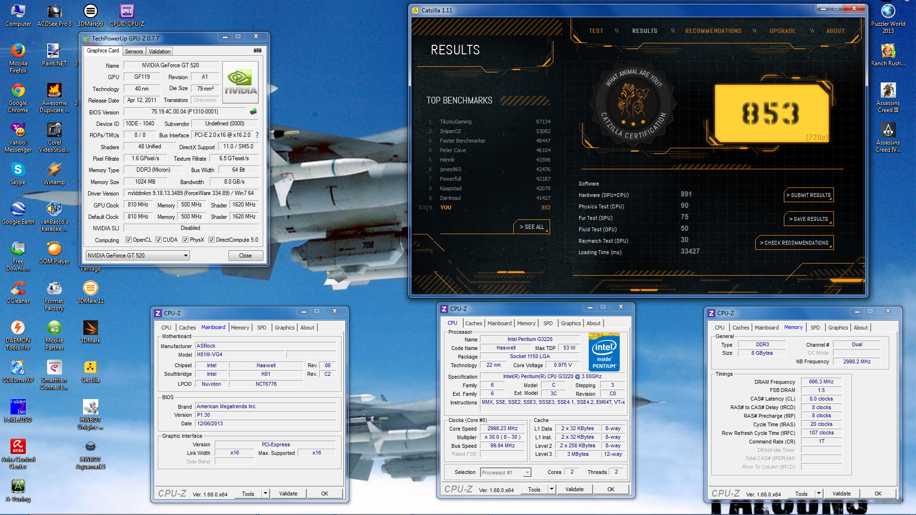Open Google Earth shortcut
The height and width of the screenshot is (515, 916).
click(x=18, y=213)
